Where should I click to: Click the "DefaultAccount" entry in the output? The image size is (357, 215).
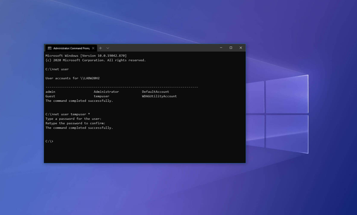point(155,92)
